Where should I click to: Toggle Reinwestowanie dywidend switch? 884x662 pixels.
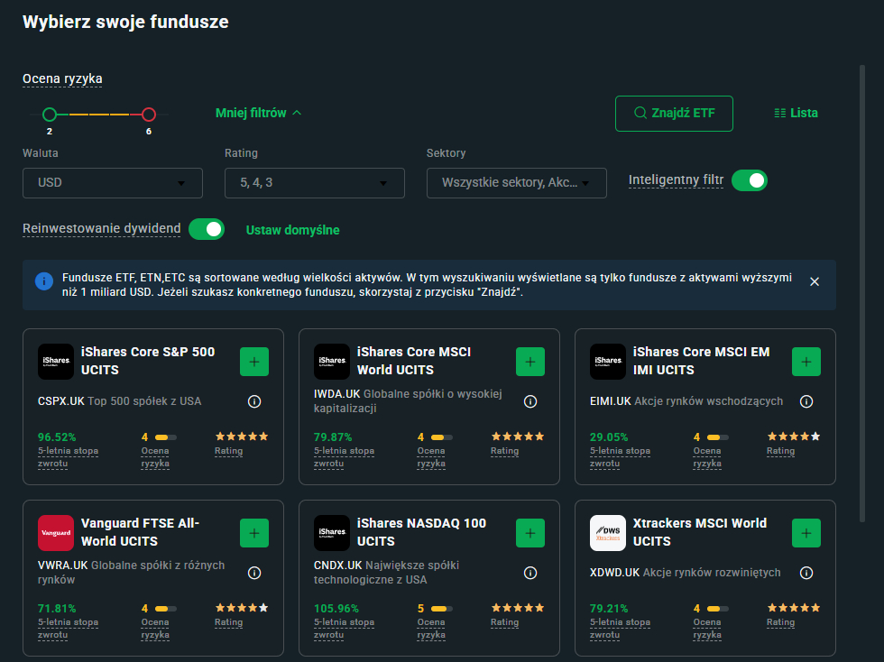pos(207,229)
